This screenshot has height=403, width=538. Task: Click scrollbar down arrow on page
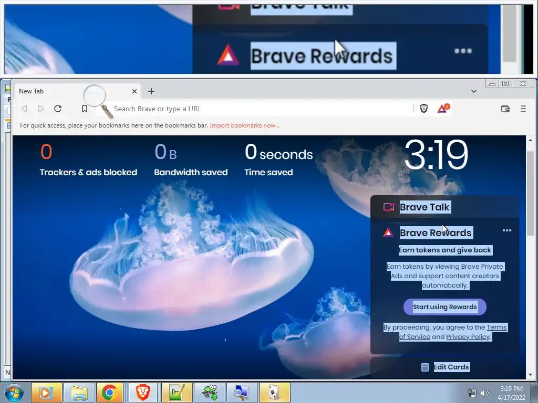coord(530,375)
